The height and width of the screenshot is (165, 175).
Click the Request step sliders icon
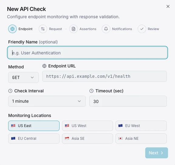43,29
